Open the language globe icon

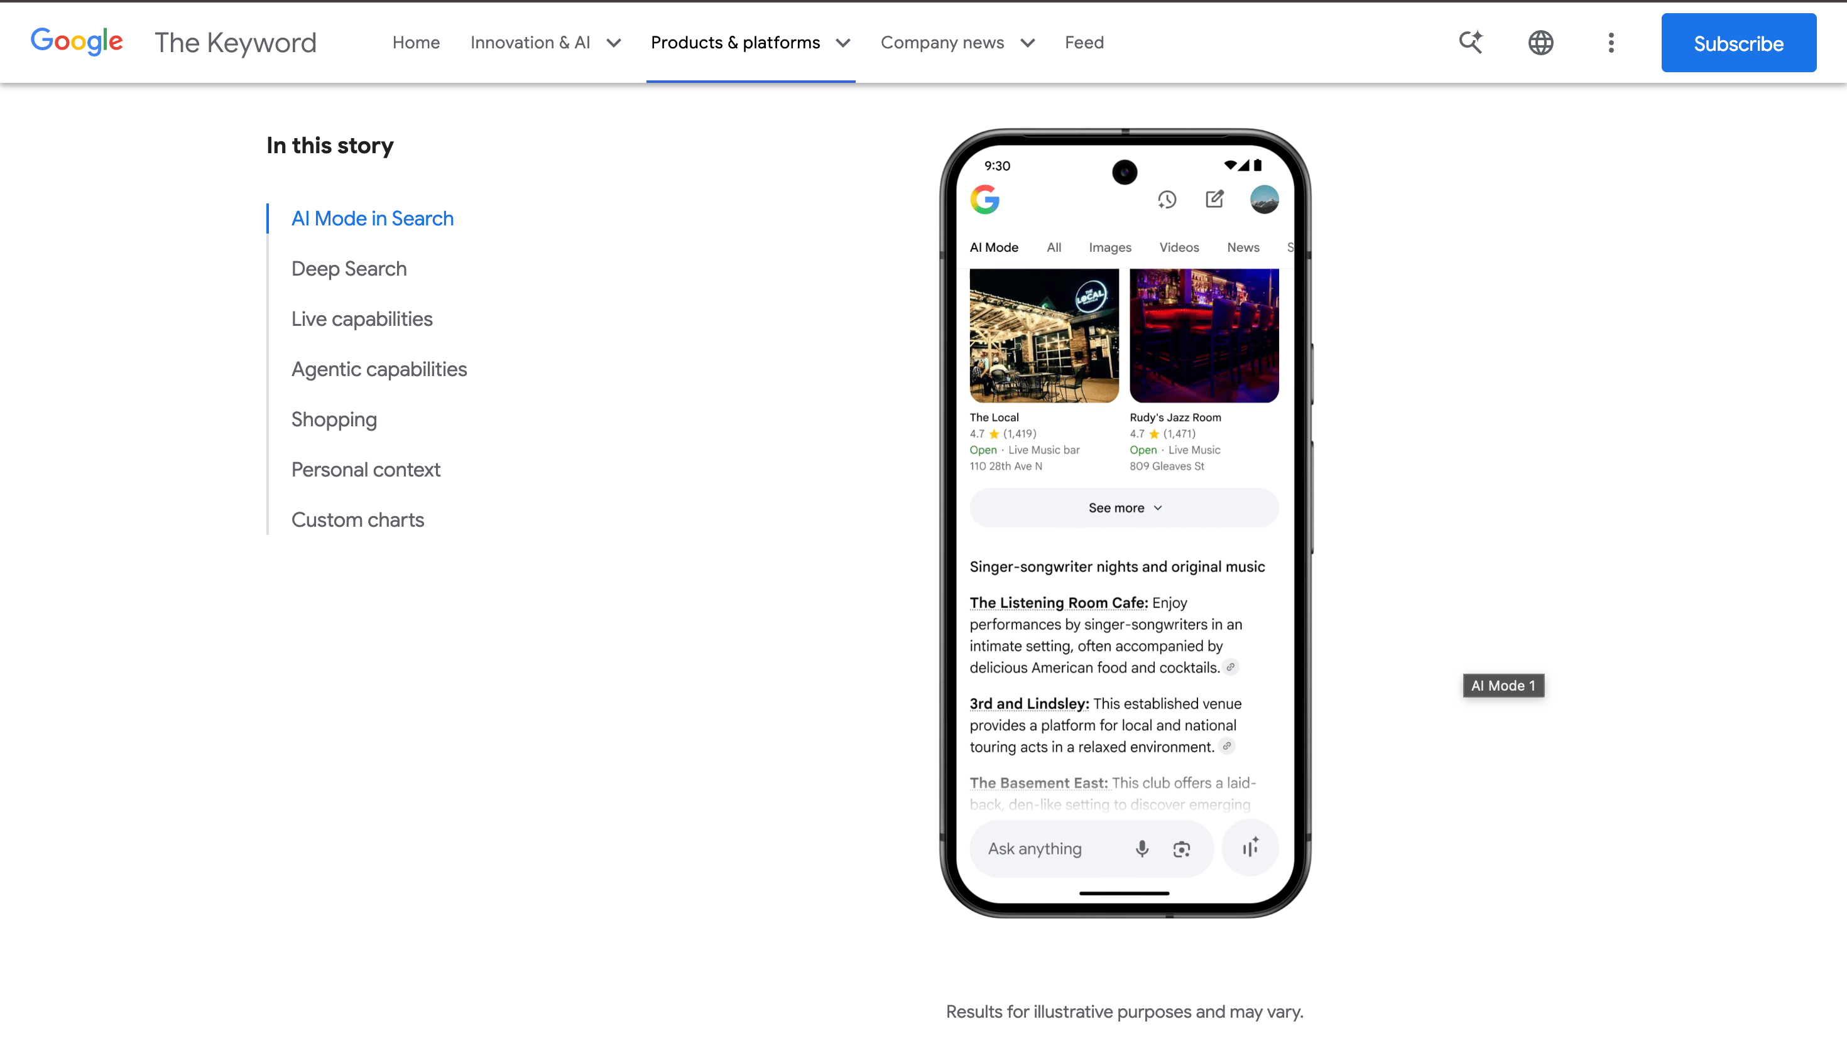[x=1540, y=43]
